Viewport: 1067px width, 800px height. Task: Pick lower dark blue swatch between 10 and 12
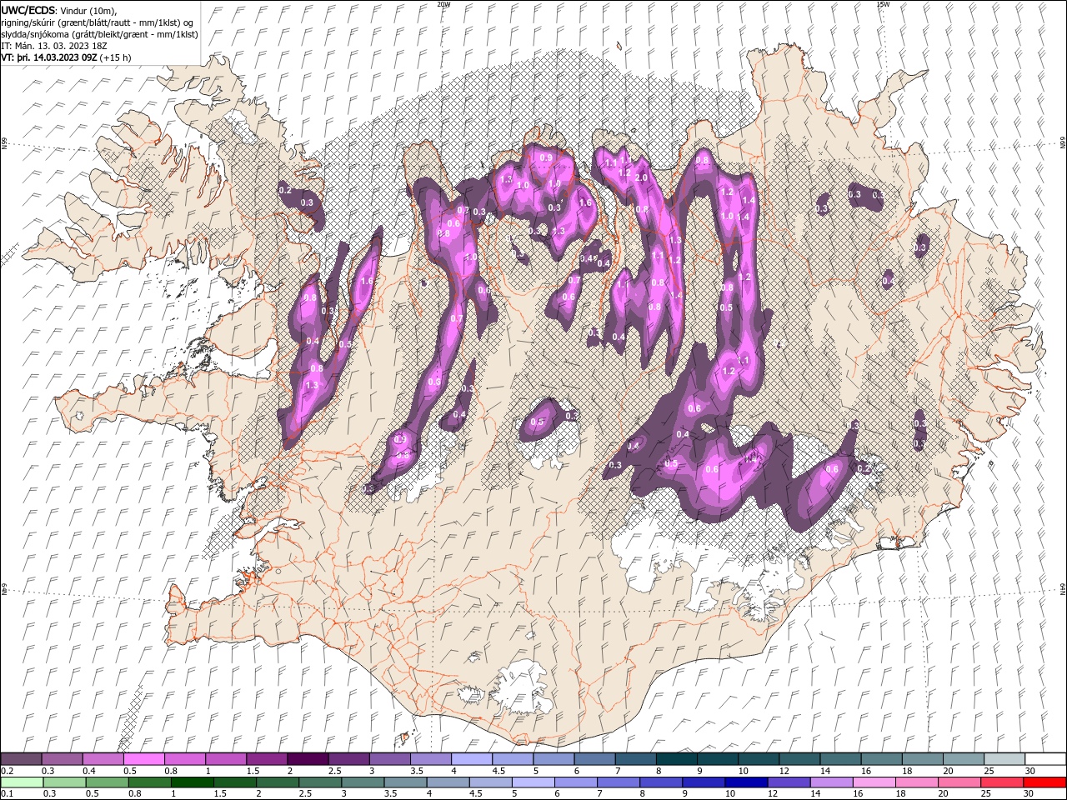click(x=746, y=782)
